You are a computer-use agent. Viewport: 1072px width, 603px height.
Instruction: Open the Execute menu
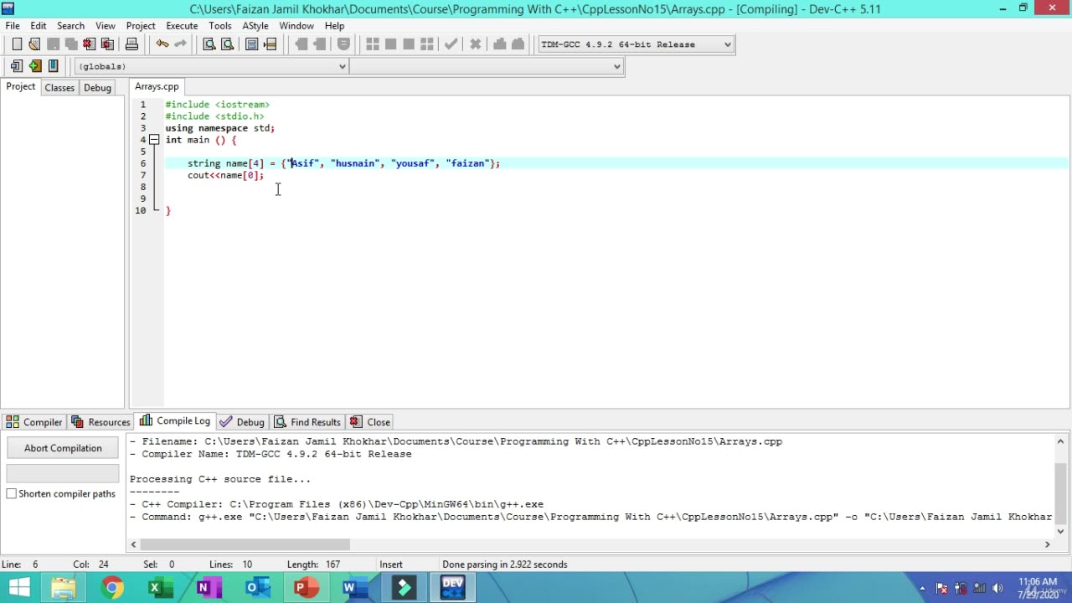point(182,26)
